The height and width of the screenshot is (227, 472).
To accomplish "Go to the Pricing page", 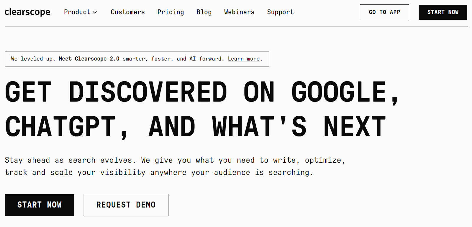I will 171,12.
